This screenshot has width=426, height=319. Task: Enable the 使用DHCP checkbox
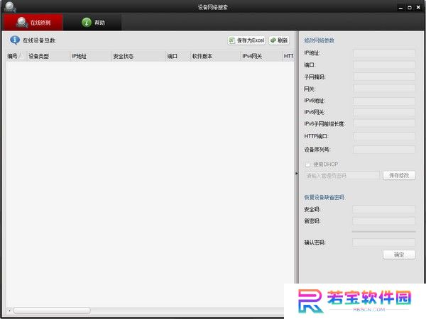(308, 164)
